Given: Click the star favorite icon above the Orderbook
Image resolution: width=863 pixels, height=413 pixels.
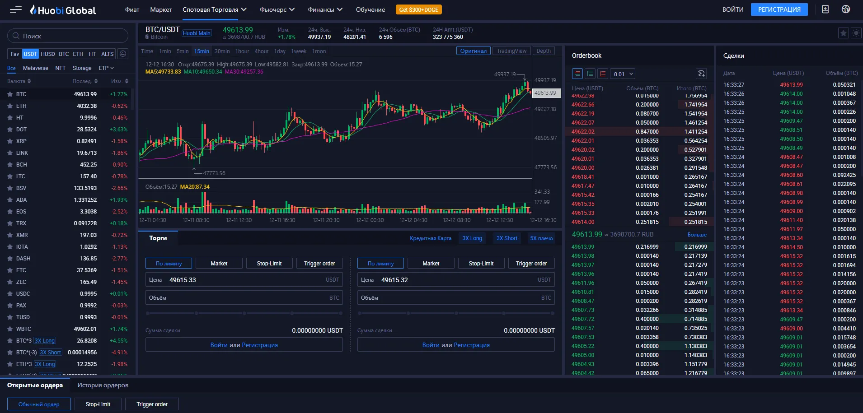Looking at the screenshot, I should click(x=844, y=33).
